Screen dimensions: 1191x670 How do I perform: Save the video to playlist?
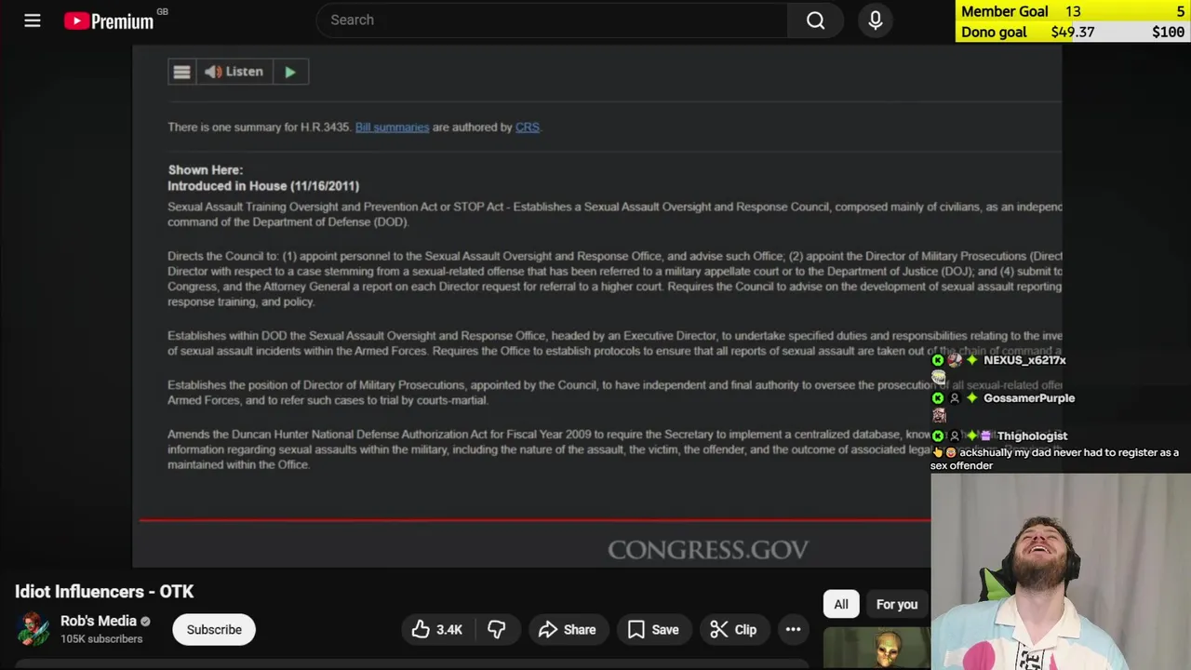point(653,630)
